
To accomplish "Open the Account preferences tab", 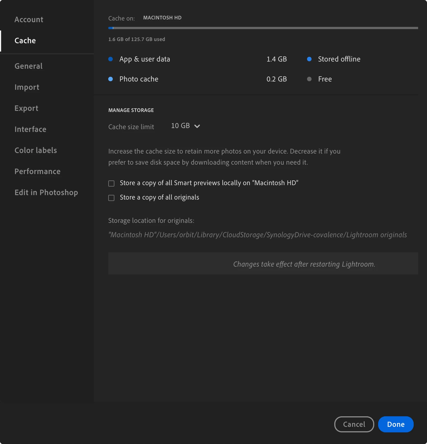I will pos(29,19).
